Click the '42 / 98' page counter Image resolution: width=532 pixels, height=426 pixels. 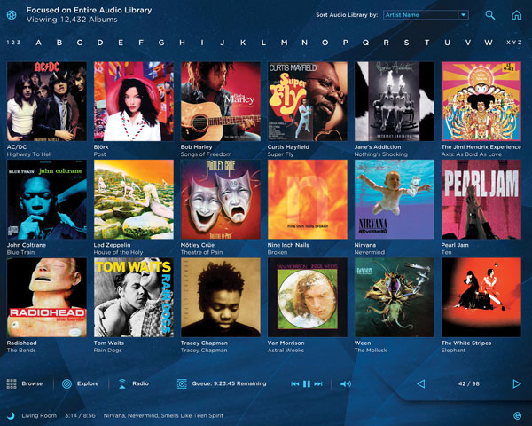coord(468,384)
